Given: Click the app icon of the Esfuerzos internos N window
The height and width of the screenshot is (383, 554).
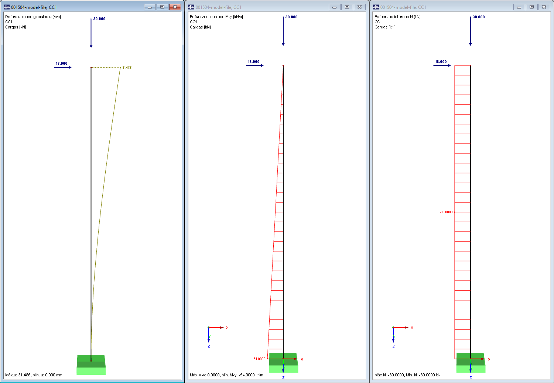Looking at the screenshot, I should click(x=376, y=7).
